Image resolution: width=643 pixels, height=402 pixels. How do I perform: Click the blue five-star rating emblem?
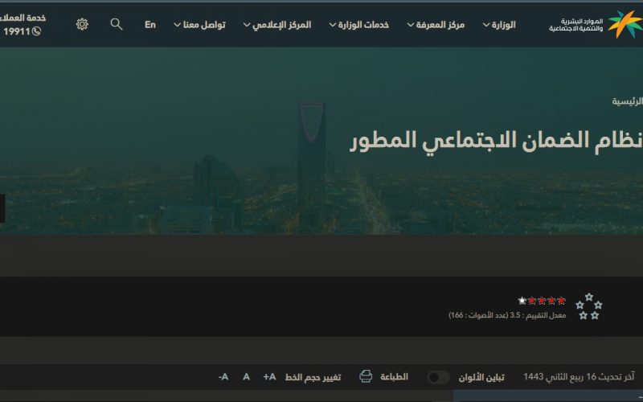[589, 306]
